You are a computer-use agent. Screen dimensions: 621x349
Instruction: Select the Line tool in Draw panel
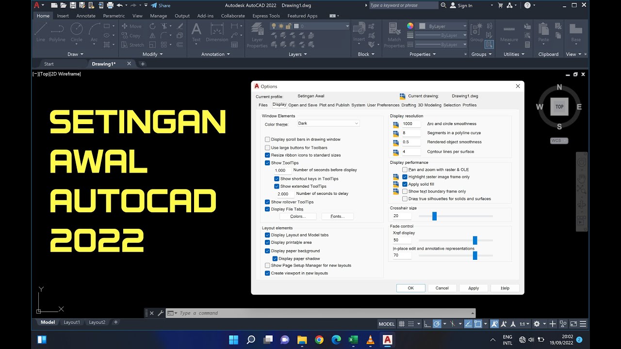pyautogui.click(x=41, y=32)
